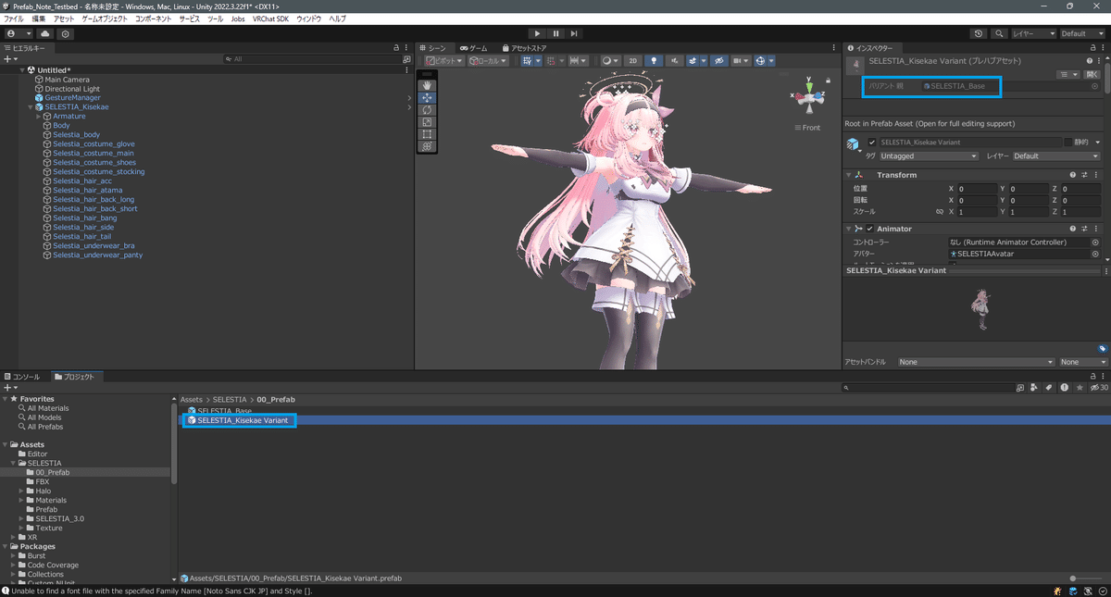Open the Untagged tag dropdown
1111x597 pixels.
click(929, 155)
